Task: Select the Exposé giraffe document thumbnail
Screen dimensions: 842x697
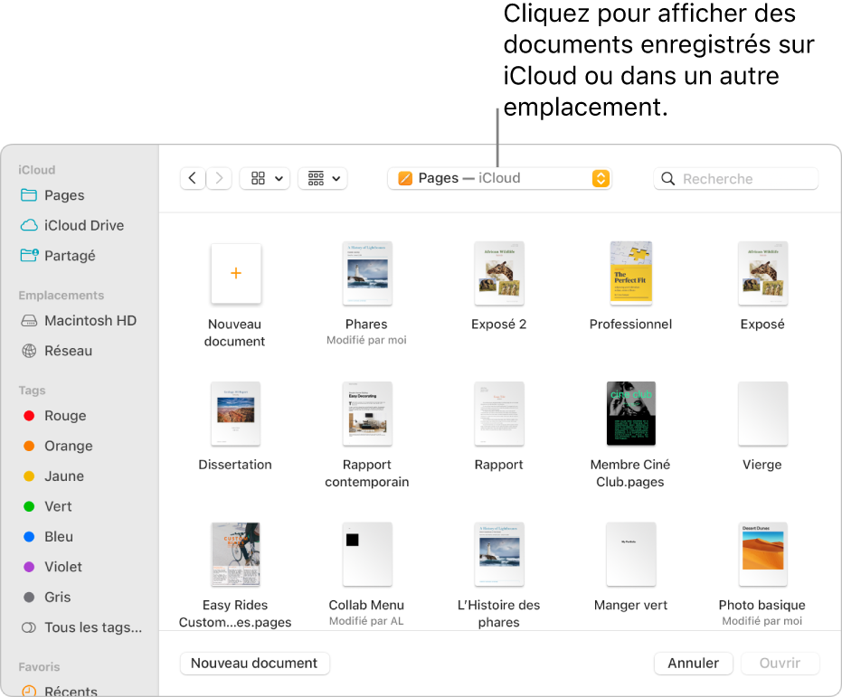Action: 762,274
